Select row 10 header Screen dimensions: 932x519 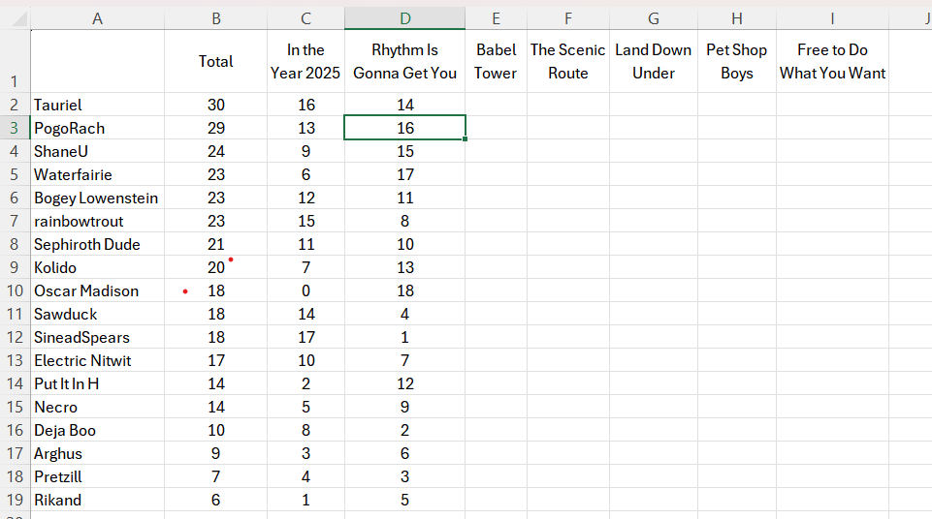click(15, 290)
